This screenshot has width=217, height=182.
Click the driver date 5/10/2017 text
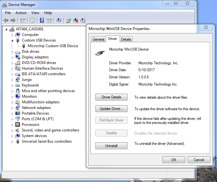coord(147,70)
